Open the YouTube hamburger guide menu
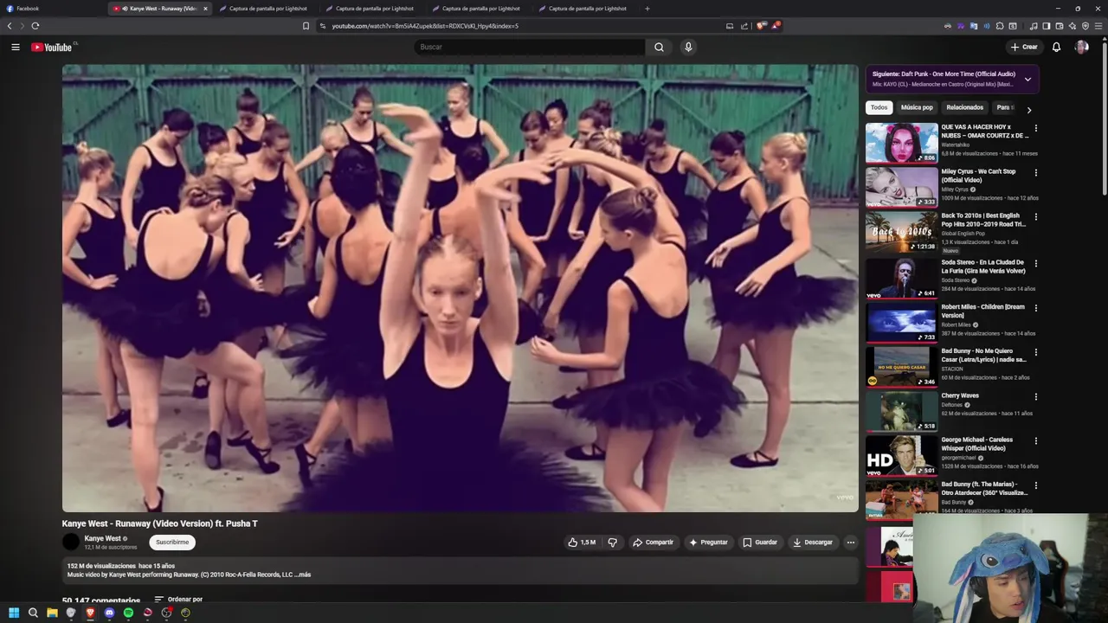Viewport: 1108px width, 623px height. coord(16,47)
